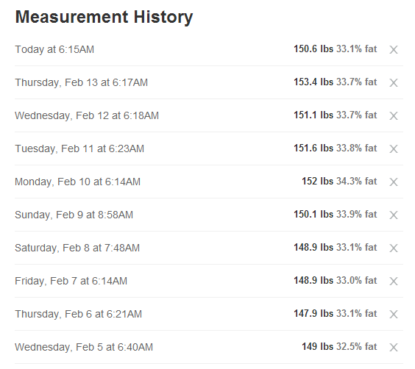Select the 149 lbs 32.5% fat reading

339,346
